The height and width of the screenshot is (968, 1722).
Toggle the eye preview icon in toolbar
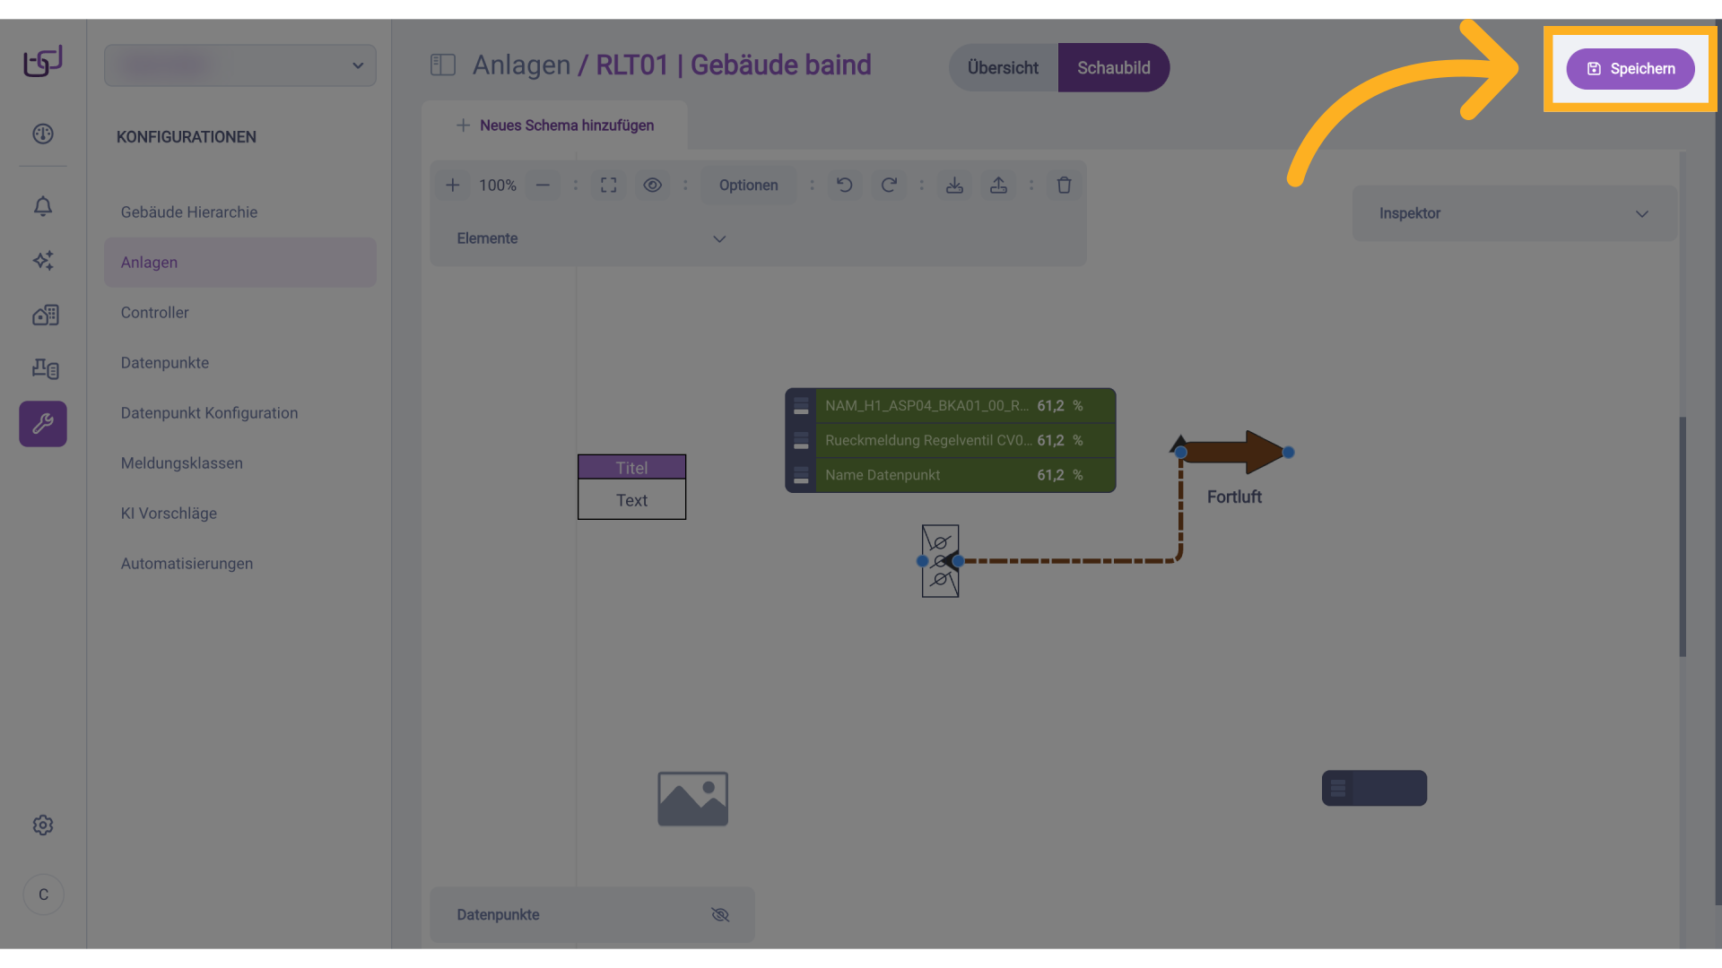coord(652,185)
